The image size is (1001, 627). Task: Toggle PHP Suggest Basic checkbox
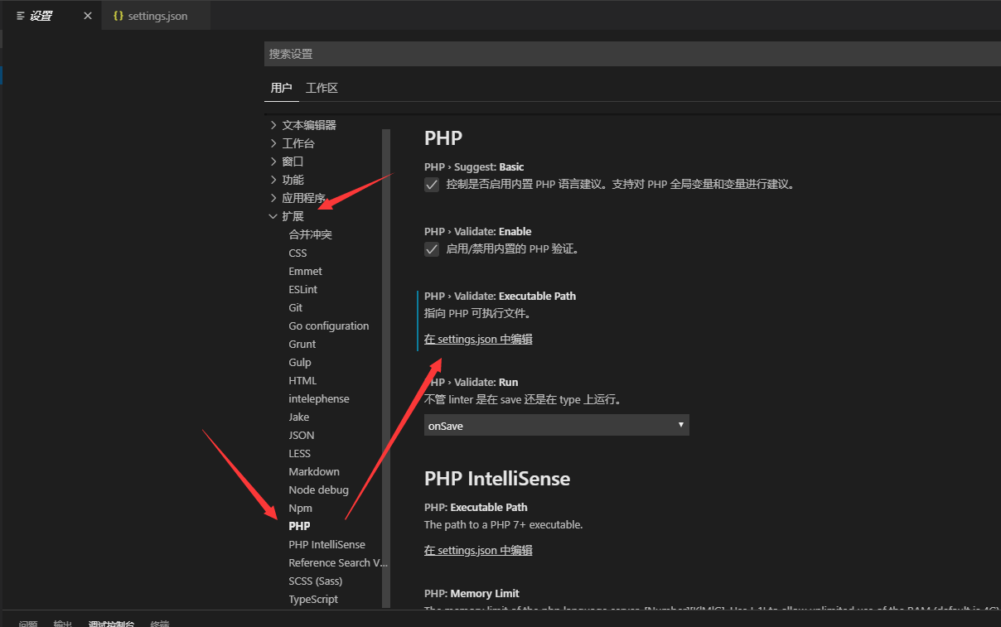click(432, 185)
